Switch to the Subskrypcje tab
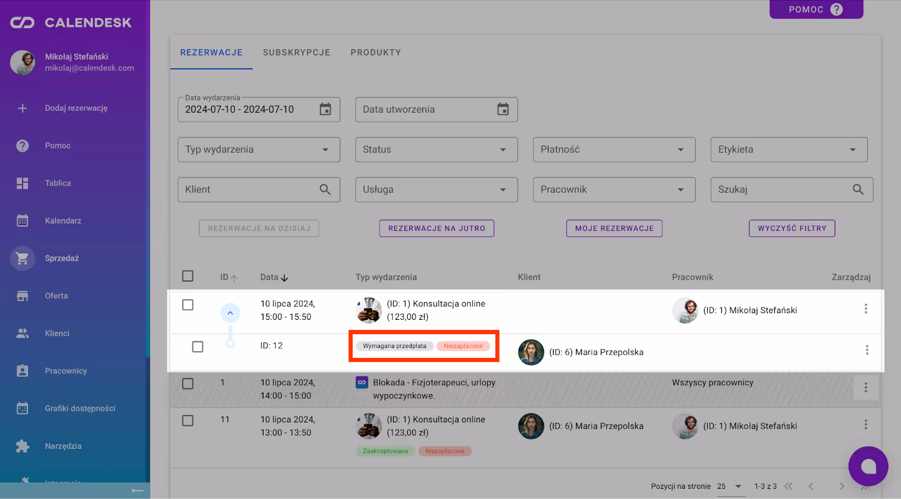Viewport: 901px width, 499px height. pos(296,52)
